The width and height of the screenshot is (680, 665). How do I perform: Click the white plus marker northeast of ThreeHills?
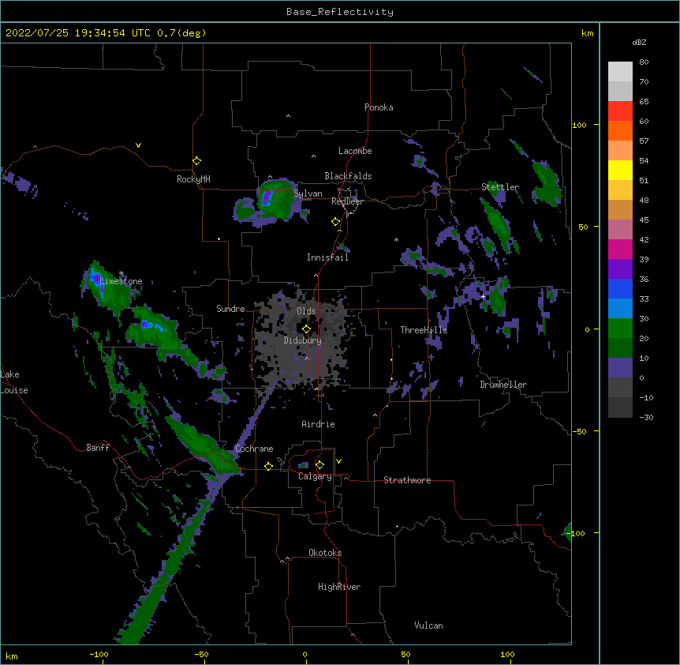(x=483, y=296)
